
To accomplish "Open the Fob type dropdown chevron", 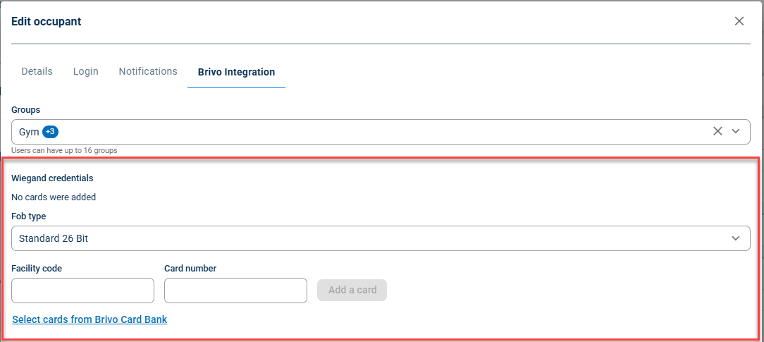I will coord(736,238).
